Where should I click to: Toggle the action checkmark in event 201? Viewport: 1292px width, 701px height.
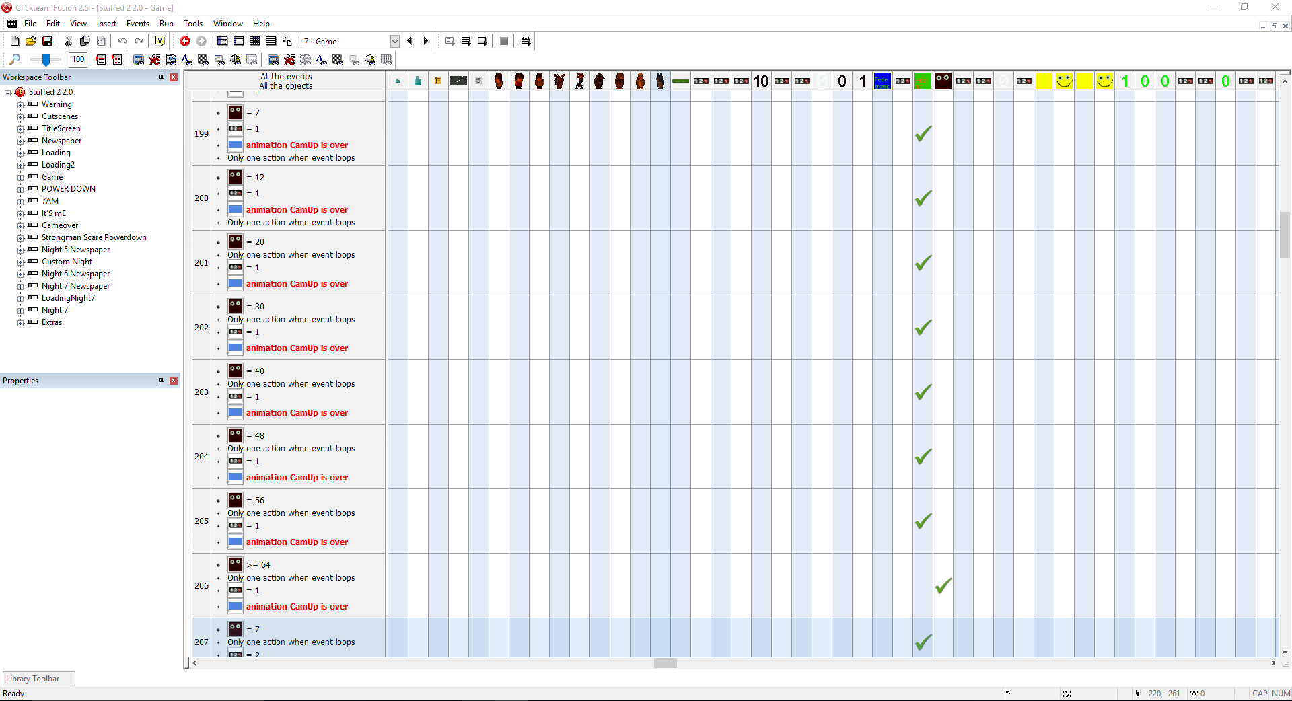point(923,263)
